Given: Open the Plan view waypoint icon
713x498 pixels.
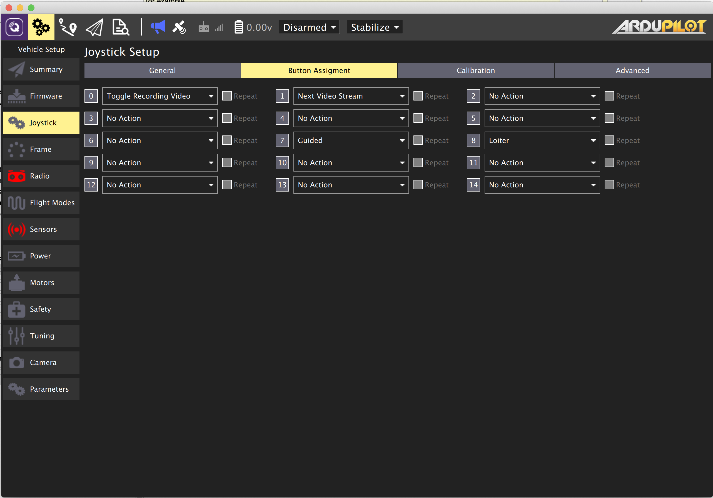Looking at the screenshot, I should [68, 27].
